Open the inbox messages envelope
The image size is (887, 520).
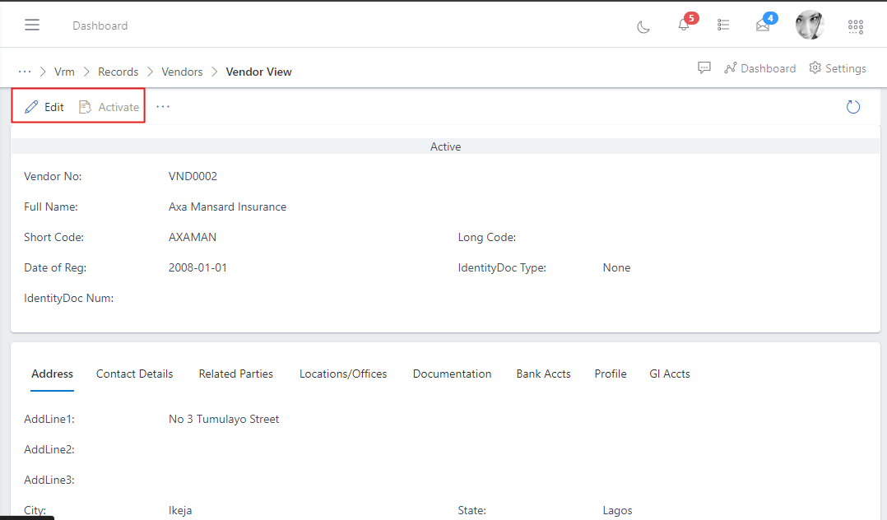(x=762, y=26)
